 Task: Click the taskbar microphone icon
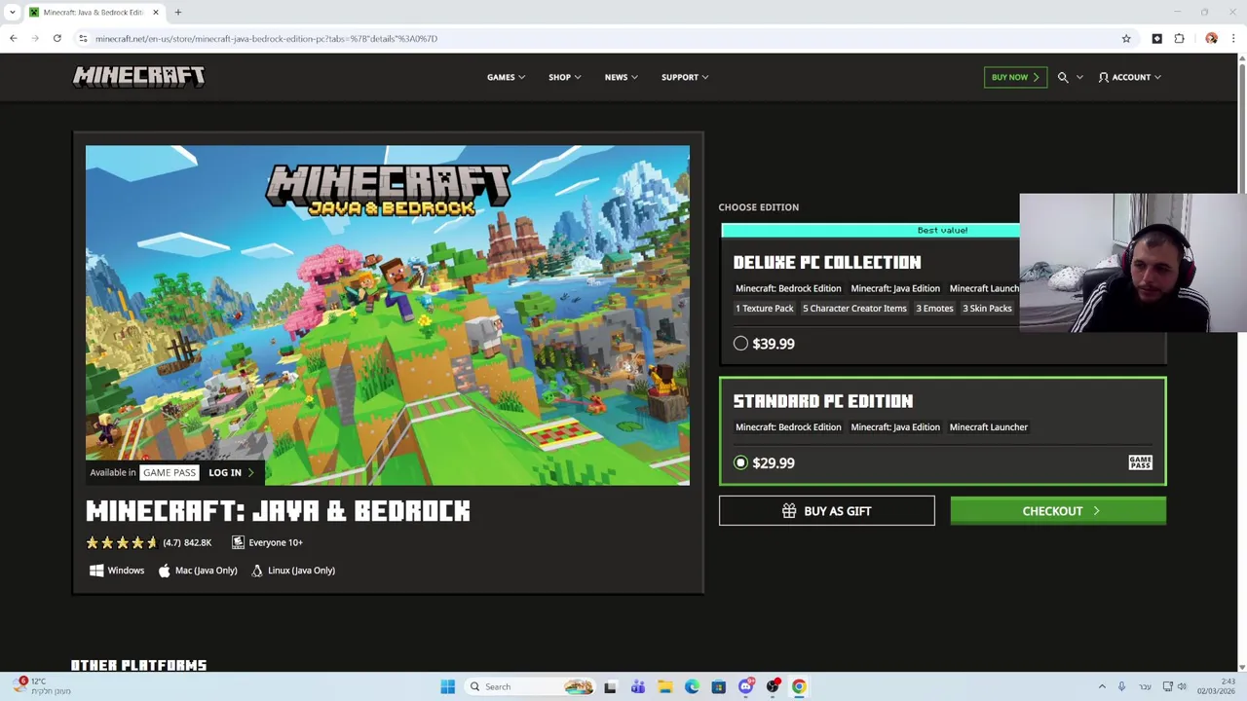(x=1121, y=686)
